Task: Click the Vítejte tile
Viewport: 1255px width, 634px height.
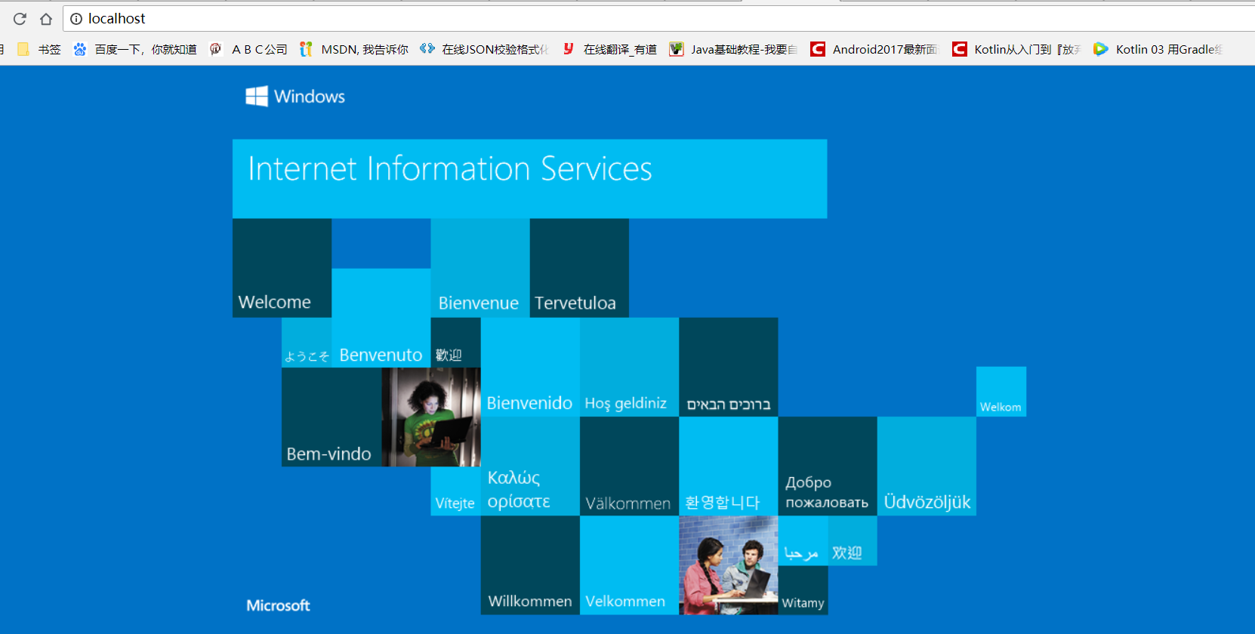Action: pos(455,491)
